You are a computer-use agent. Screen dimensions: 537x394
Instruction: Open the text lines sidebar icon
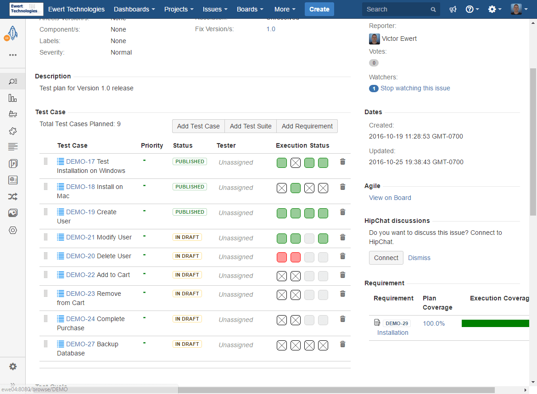click(13, 147)
